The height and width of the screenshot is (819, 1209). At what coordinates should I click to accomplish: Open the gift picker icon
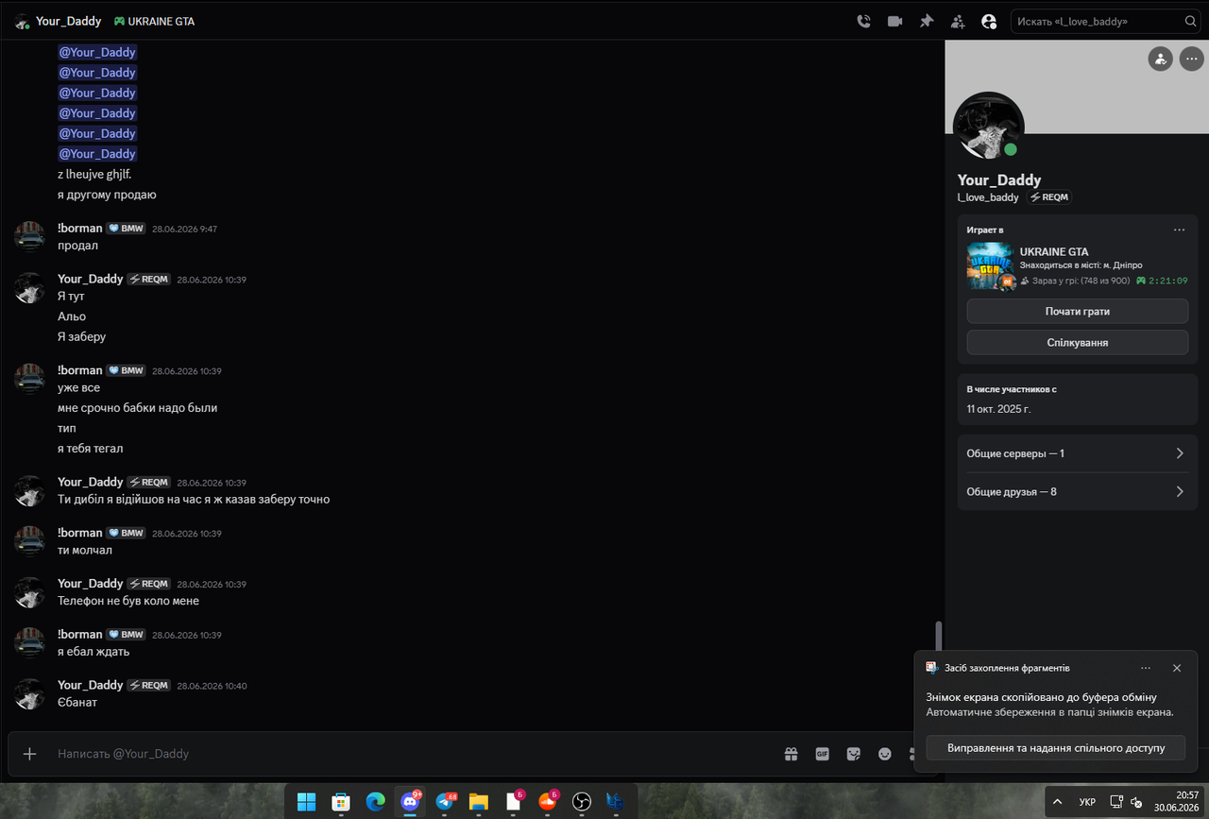791,754
